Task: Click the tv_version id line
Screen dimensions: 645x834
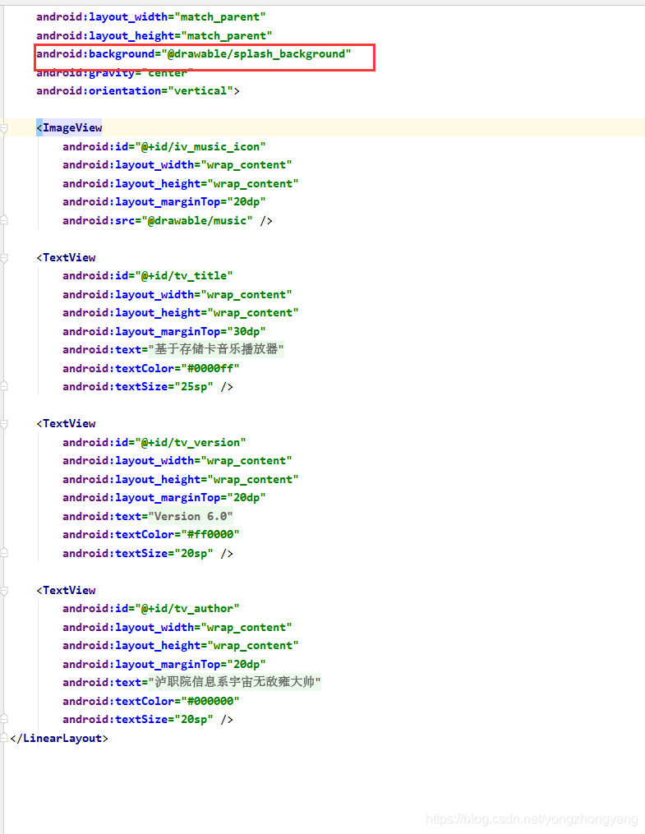Action: coord(154,443)
